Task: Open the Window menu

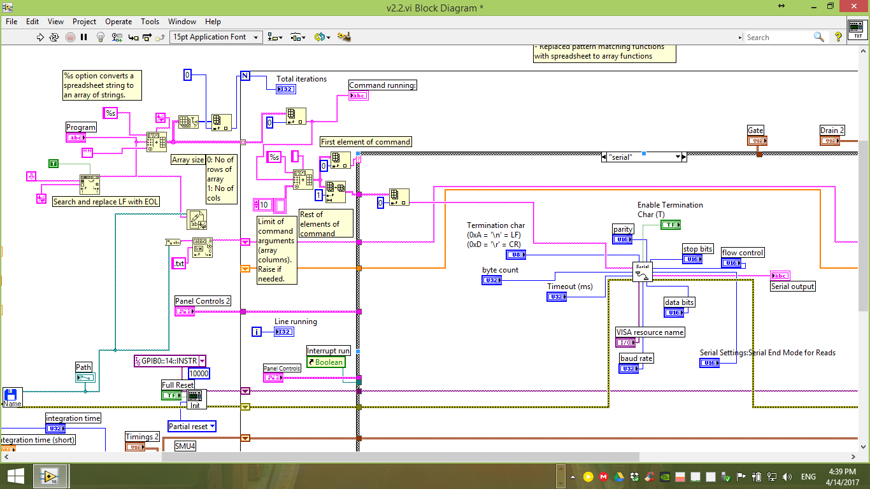Action: pyautogui.click(x=182, y=21)
